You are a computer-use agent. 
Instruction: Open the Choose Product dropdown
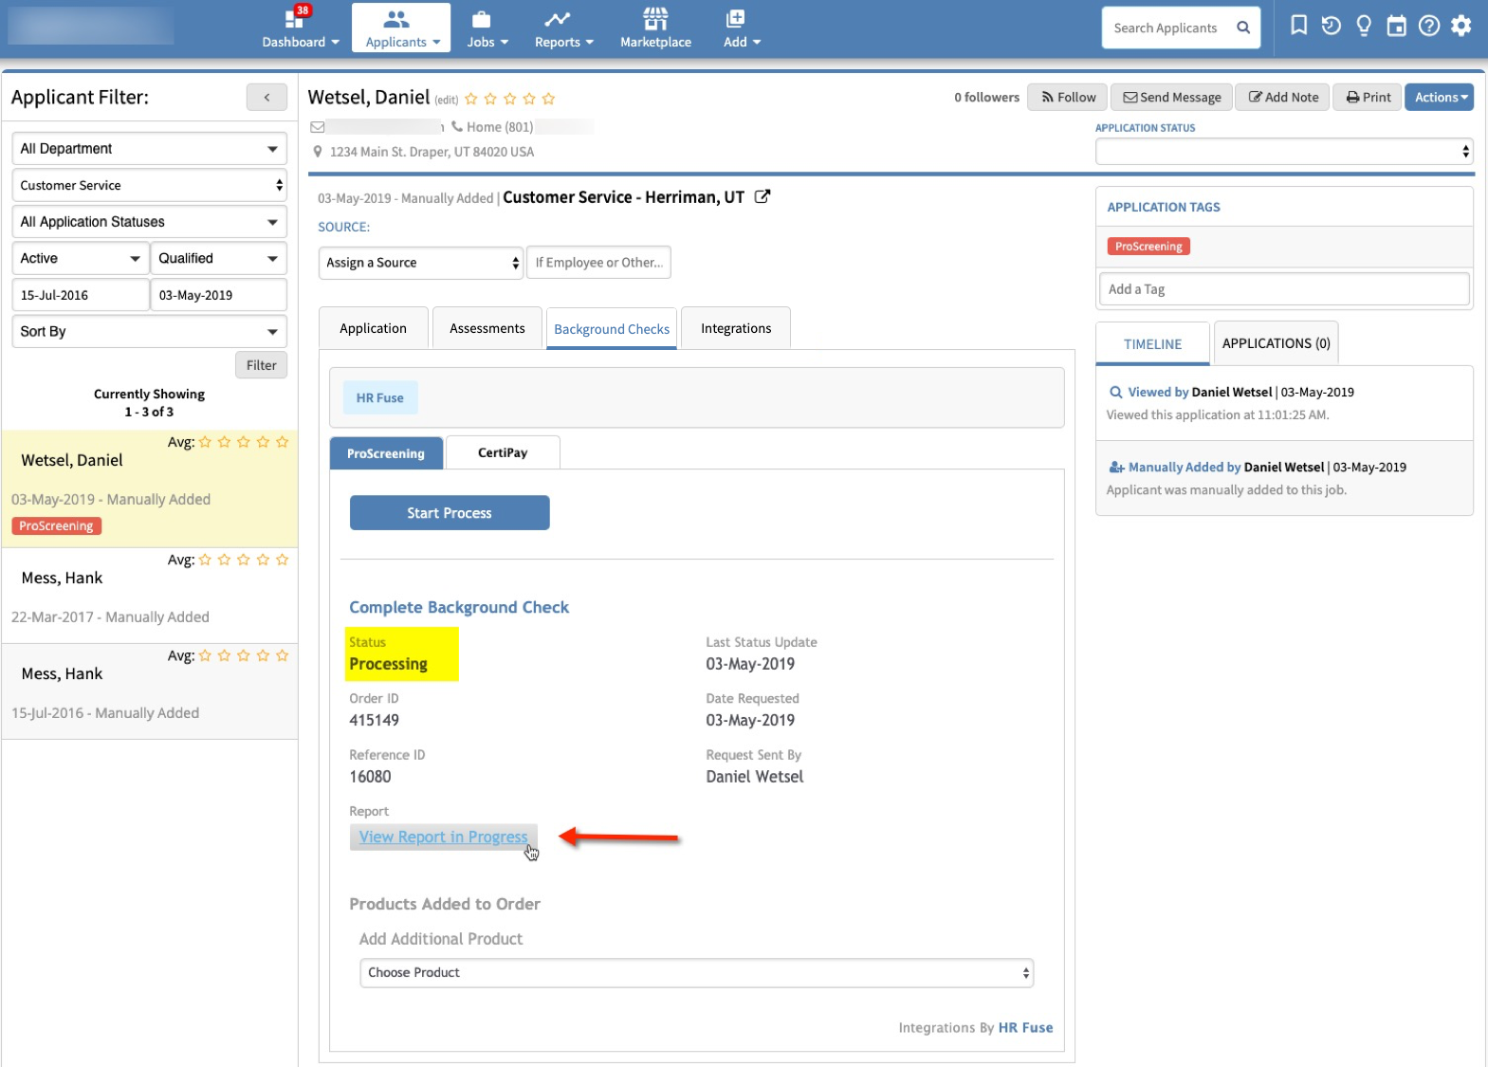[696, 972]
